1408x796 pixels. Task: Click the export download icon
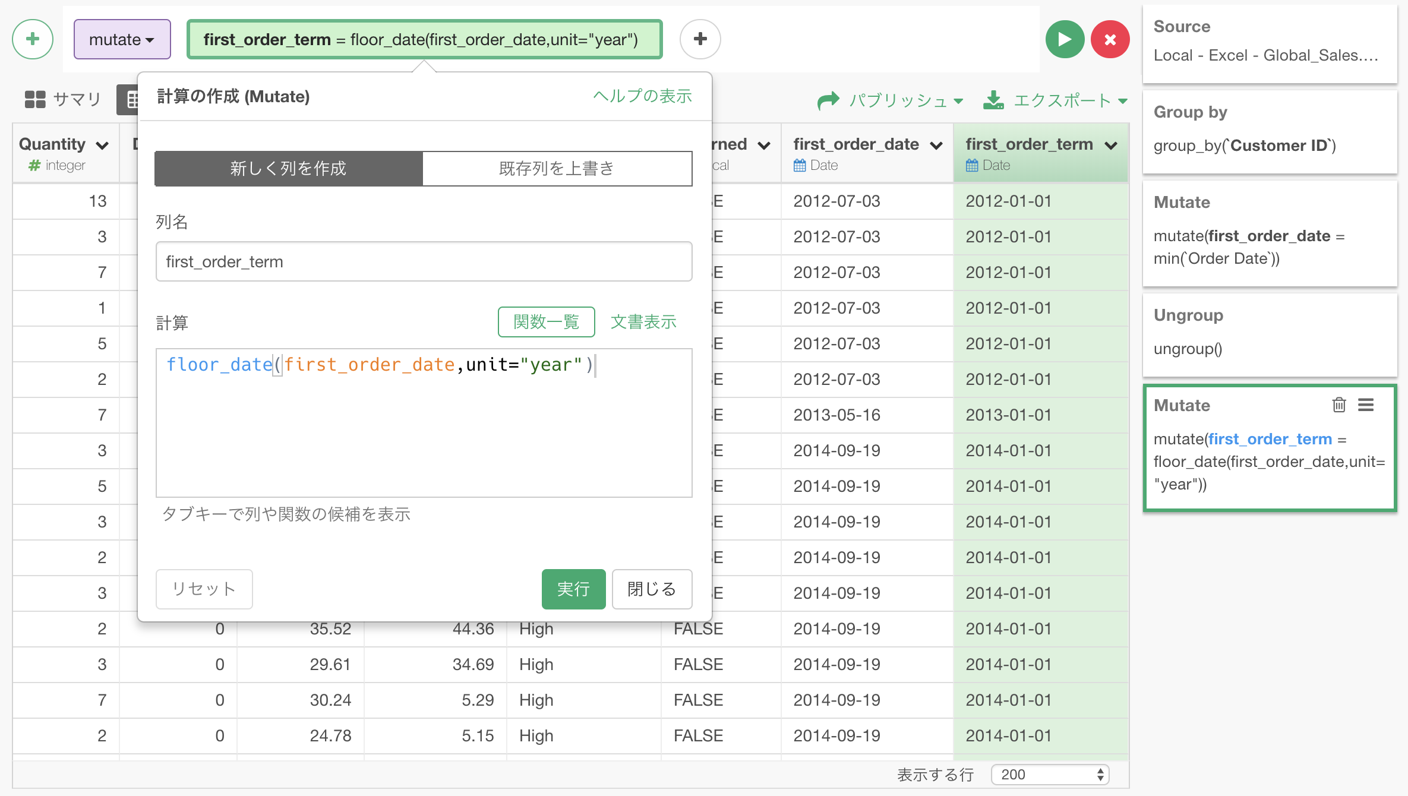pos(993,100)
